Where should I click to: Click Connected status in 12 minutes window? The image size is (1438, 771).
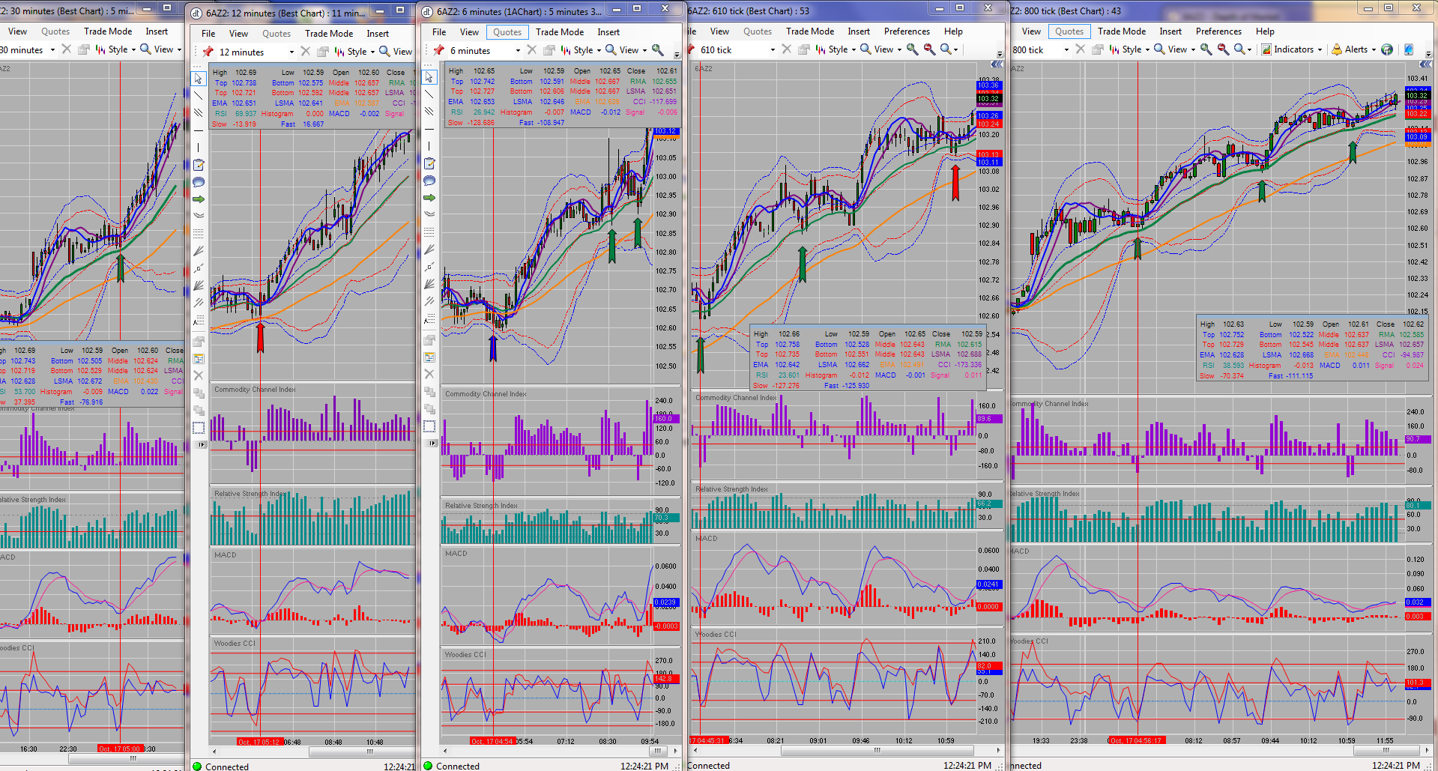(x=227, y=767)
